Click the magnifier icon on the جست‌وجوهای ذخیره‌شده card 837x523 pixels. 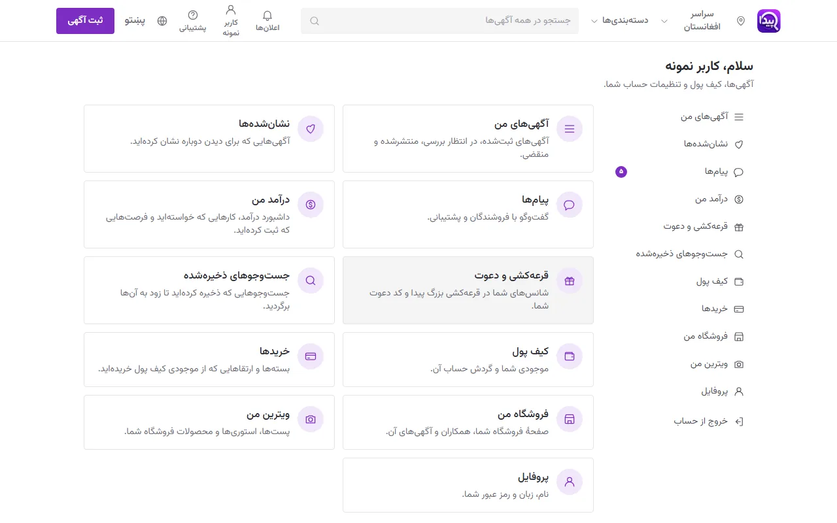point(311,280)
